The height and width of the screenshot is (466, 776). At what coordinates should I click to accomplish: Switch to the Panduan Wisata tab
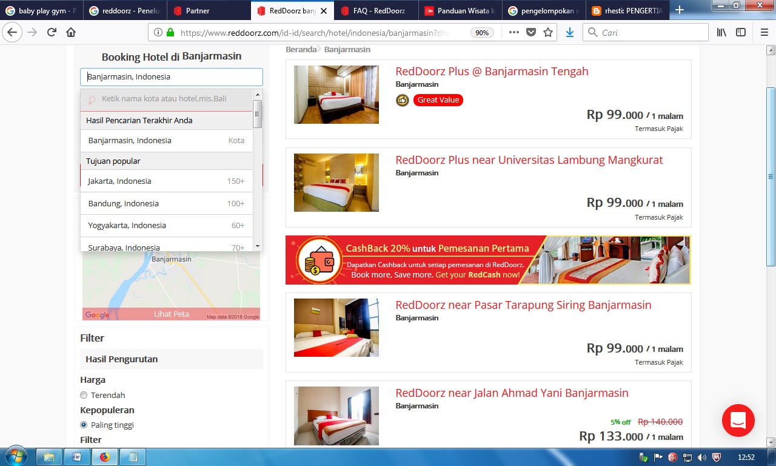pos(459,10)
